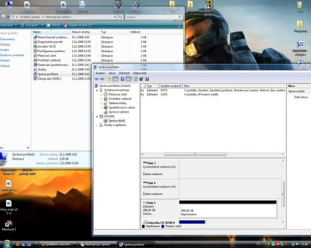Click the black Nepřiřazeno legend swatch

coord(143,226)
